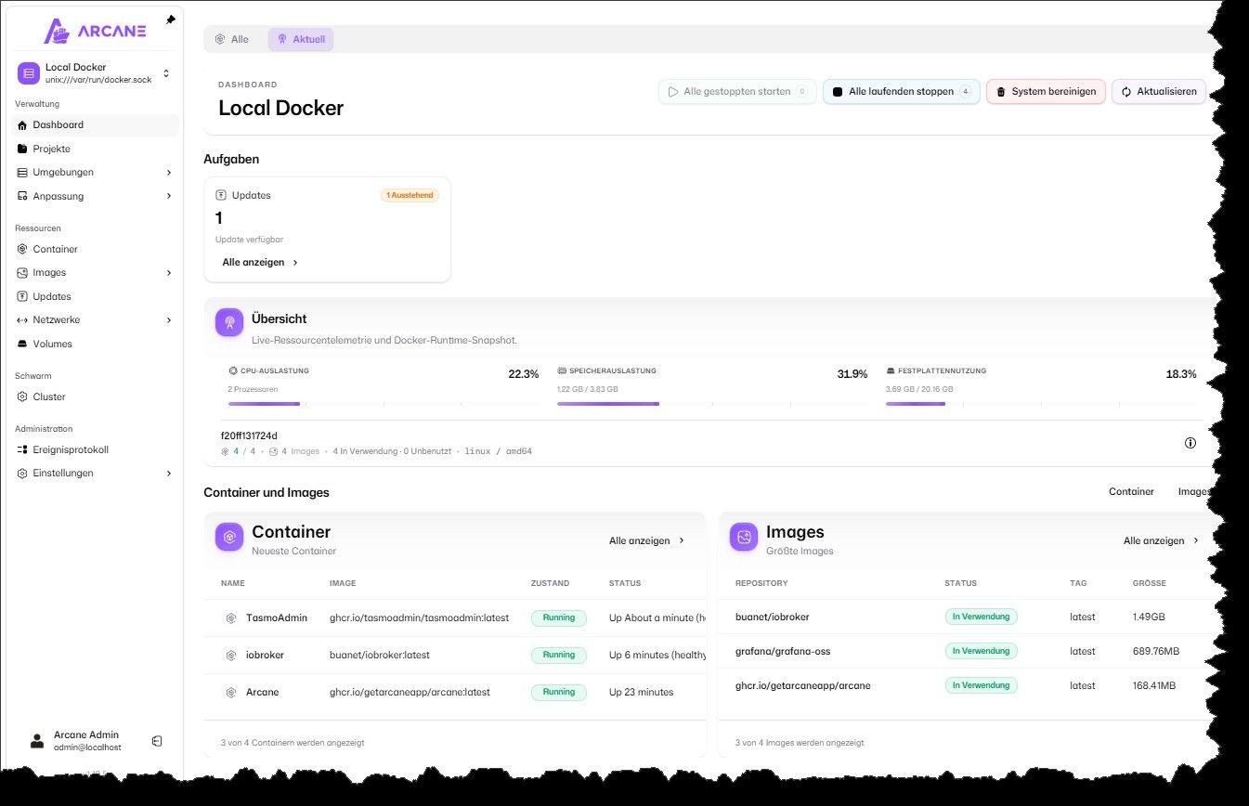
Task: Click Up 23 minutes status text
Action: [641, 692]
